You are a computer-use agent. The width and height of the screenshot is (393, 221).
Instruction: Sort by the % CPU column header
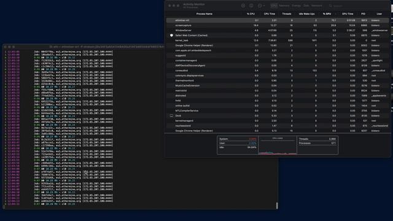[x=251, y=14]
